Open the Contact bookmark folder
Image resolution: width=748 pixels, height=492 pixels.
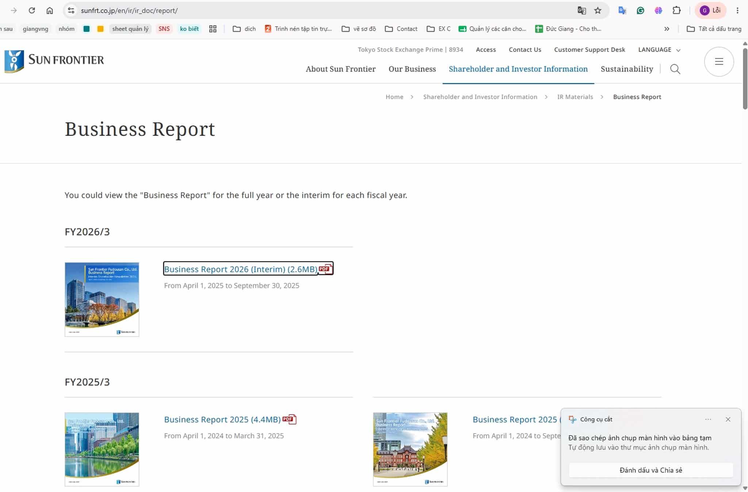coord(401,29)
